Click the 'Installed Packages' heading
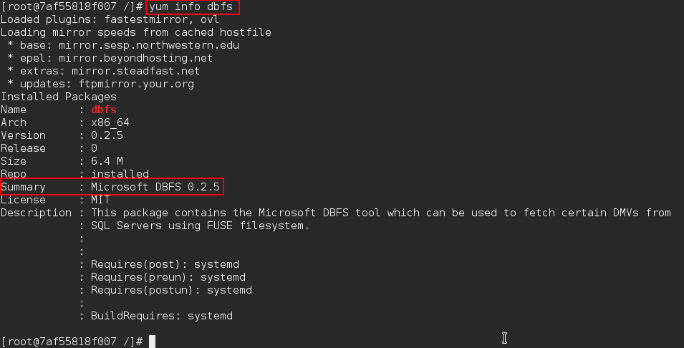The image size is (684, 348). click(59, 97)
